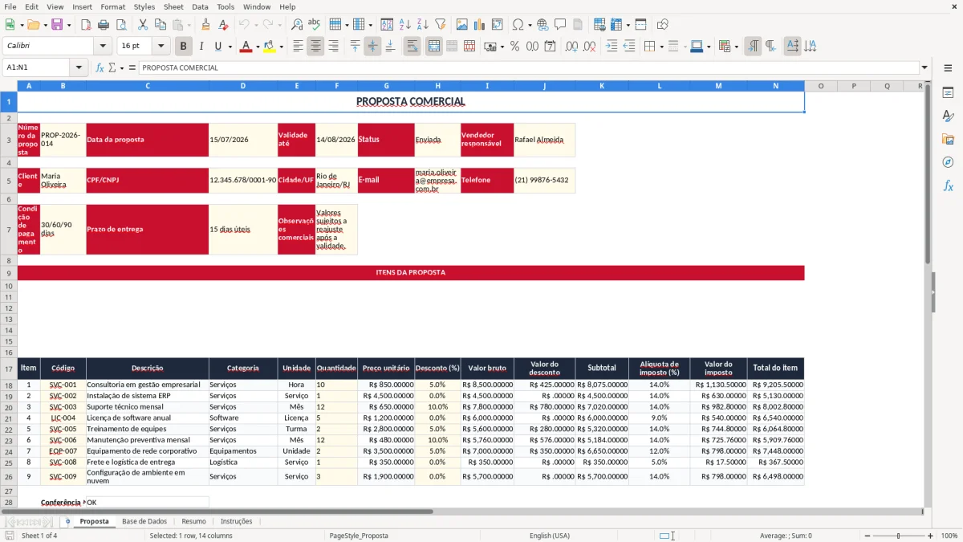Click the zoom in plus button
Image resolution: width=963 pixels, height=542 pixels.
pos(931,536)
